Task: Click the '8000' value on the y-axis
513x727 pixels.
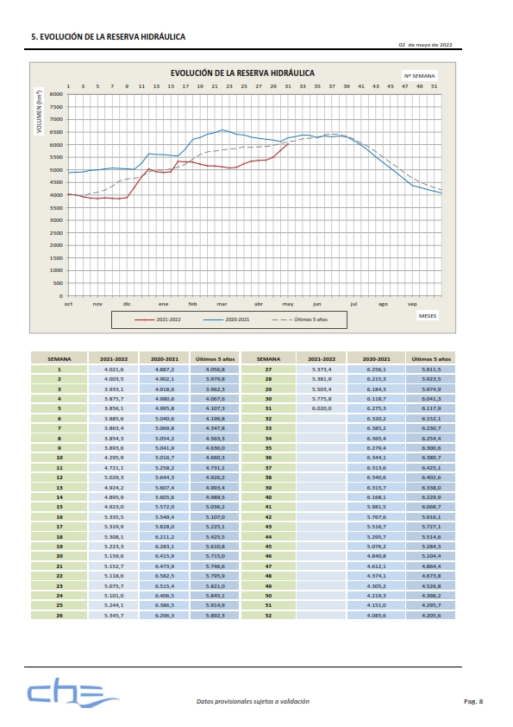Action: tap(56, 94)
